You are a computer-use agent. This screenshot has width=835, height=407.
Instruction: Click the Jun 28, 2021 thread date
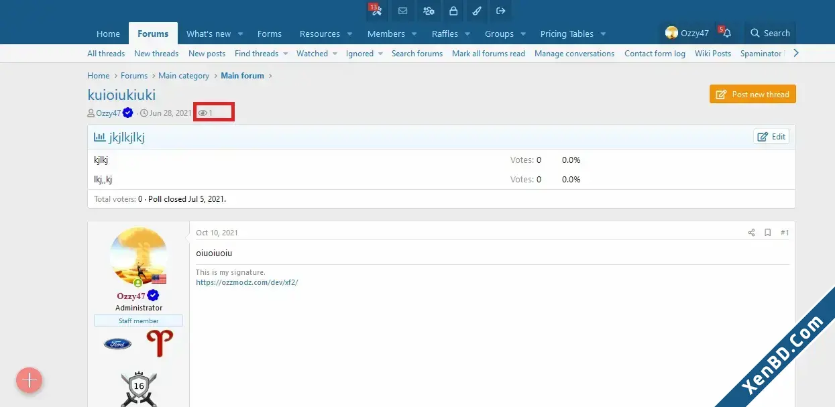coord(170,113)
